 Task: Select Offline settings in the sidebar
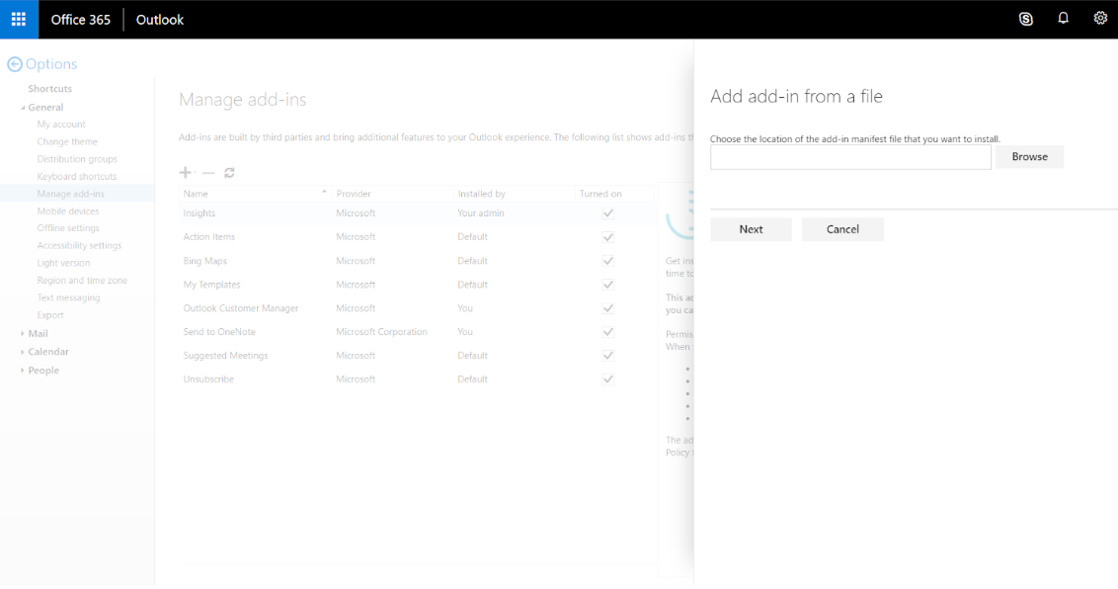tap(68, 228)
